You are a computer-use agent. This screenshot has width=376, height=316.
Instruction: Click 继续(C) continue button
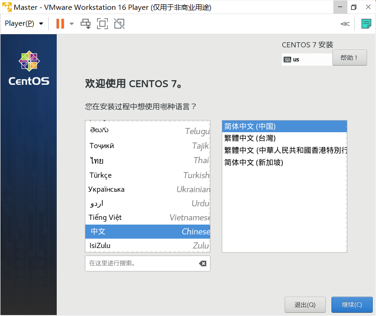(352, 305)
